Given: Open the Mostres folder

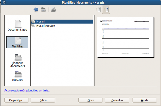Looking at the screenshot, I should click(x=18, y=76).
